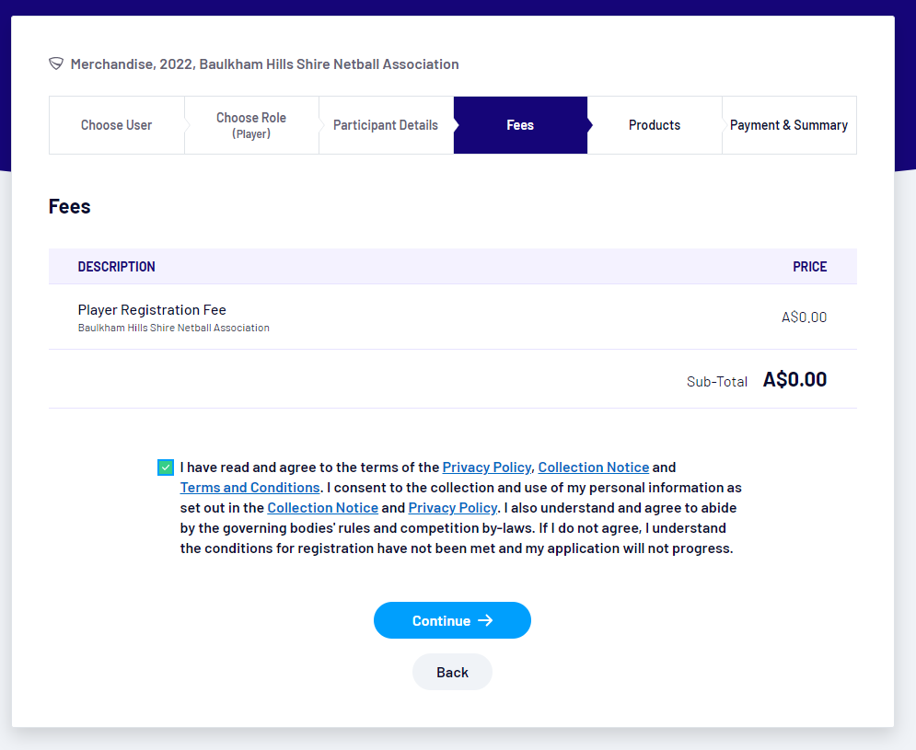Click the Player Registration Fee row text
This screenshot has height=750, width=916.
[x=152, y=309]
